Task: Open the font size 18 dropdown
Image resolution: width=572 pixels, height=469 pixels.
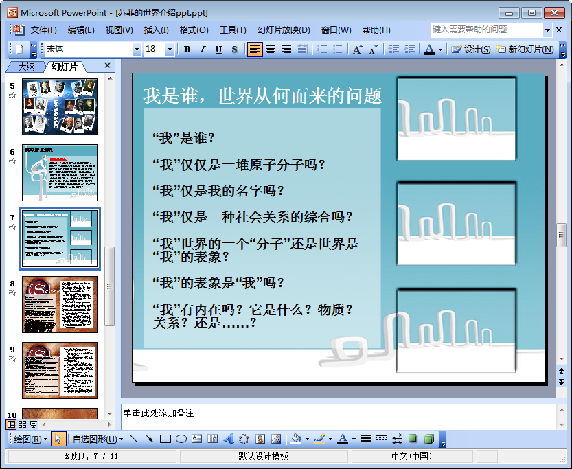Action: point(170,49)
